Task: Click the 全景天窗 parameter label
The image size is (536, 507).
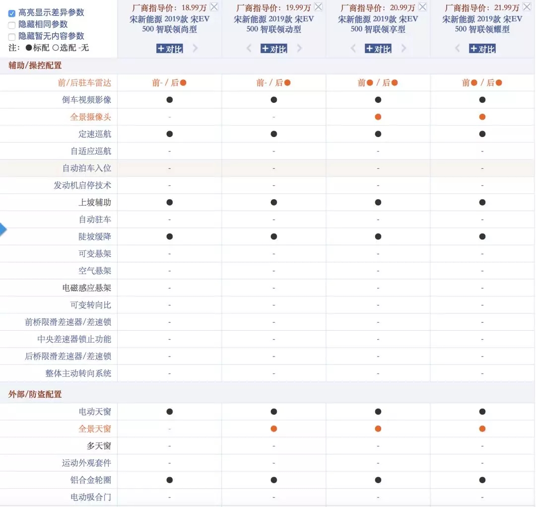Action: tap(95, 429)
